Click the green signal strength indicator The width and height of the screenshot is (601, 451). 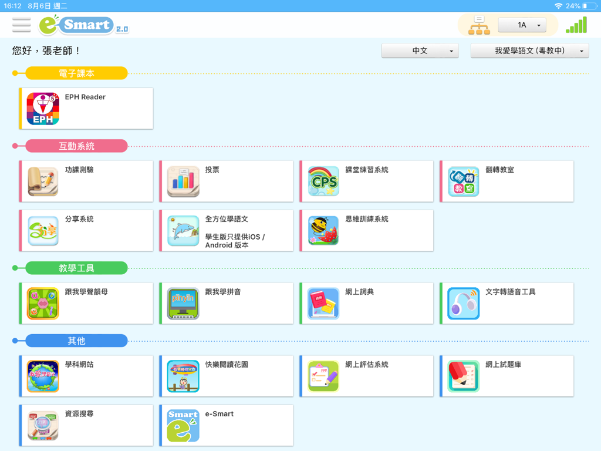pyautogui.click(x=576, y=25)
